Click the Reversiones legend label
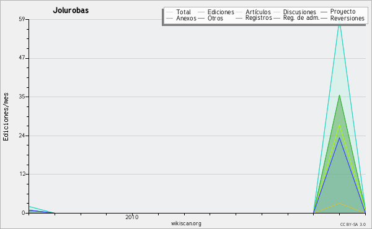 [x=347, y=18]
